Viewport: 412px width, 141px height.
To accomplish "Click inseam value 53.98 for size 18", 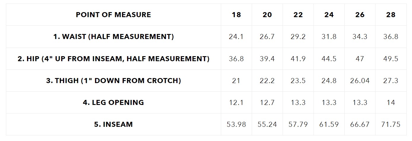I will pyautogui.click(x=236, y=124).
